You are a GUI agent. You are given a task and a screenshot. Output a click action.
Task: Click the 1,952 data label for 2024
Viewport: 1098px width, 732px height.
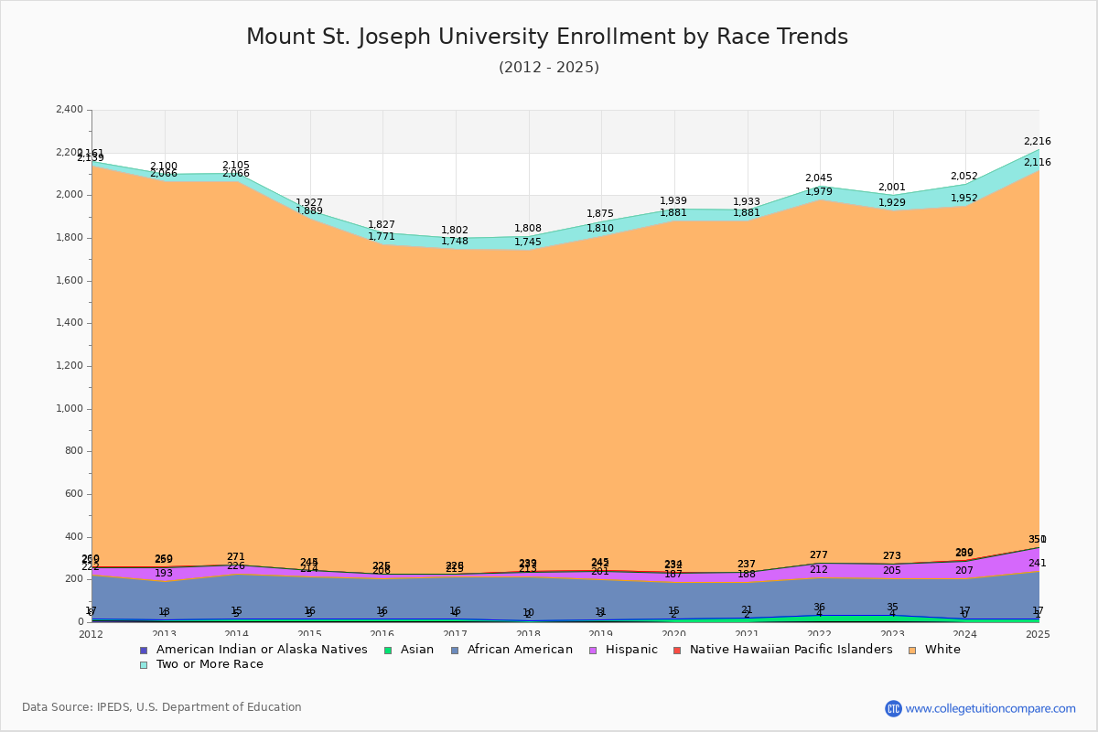point(964,199)
